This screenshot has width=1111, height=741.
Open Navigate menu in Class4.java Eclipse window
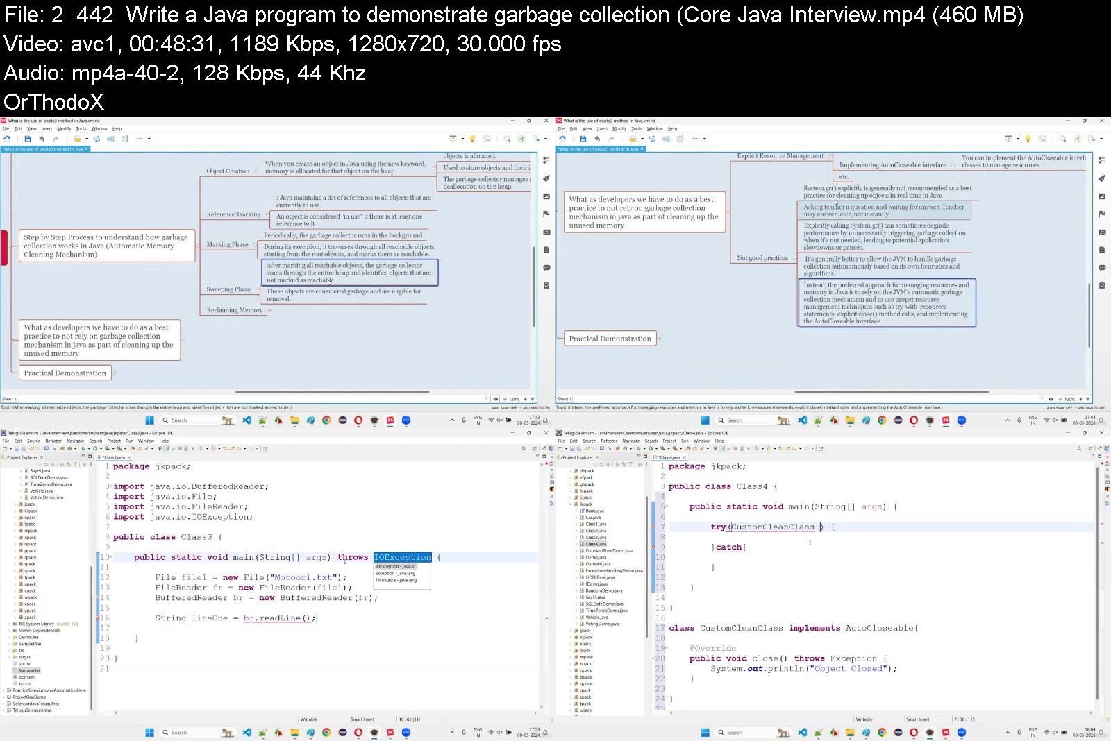tap(630, 441)
